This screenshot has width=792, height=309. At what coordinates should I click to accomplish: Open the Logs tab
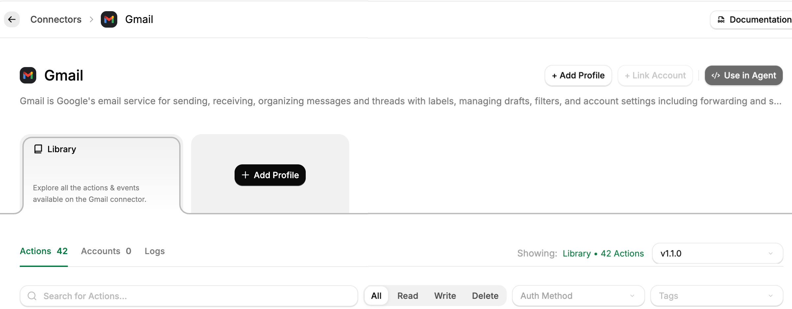(155, 251)
